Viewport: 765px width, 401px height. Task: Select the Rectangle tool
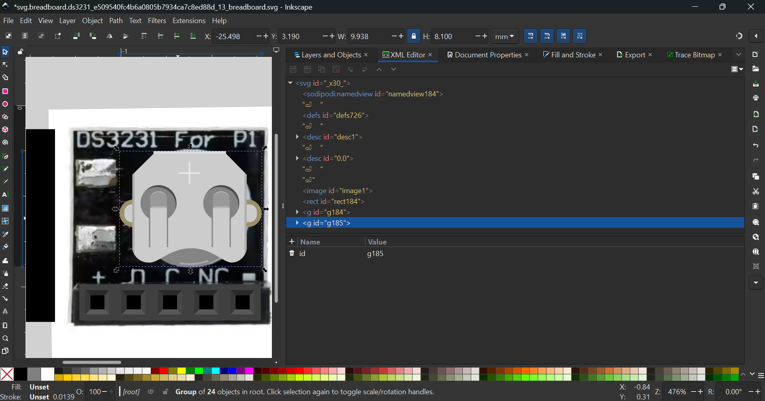(5, 91)
